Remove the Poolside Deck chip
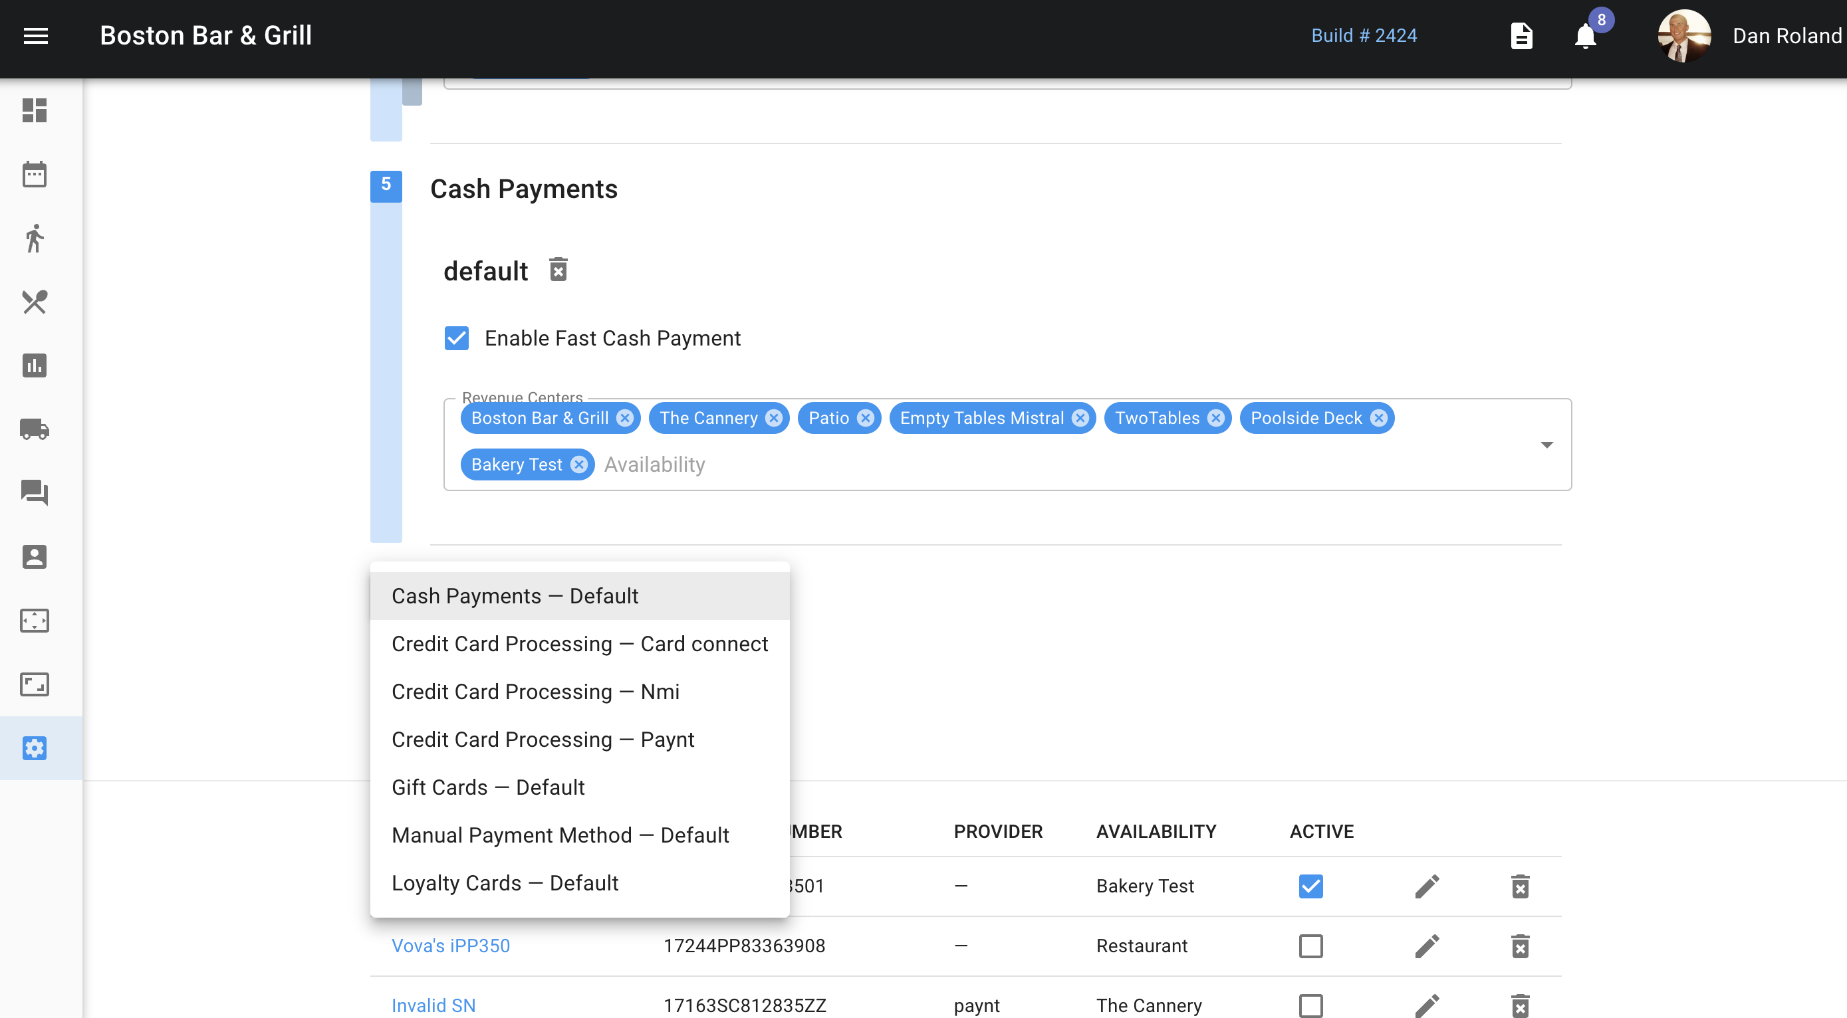1847x1018 pixels. tap(1378, 419)
